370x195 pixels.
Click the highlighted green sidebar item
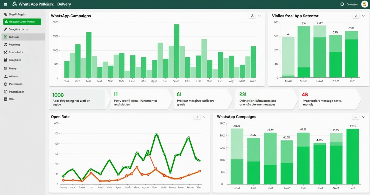tap(22, 22)
